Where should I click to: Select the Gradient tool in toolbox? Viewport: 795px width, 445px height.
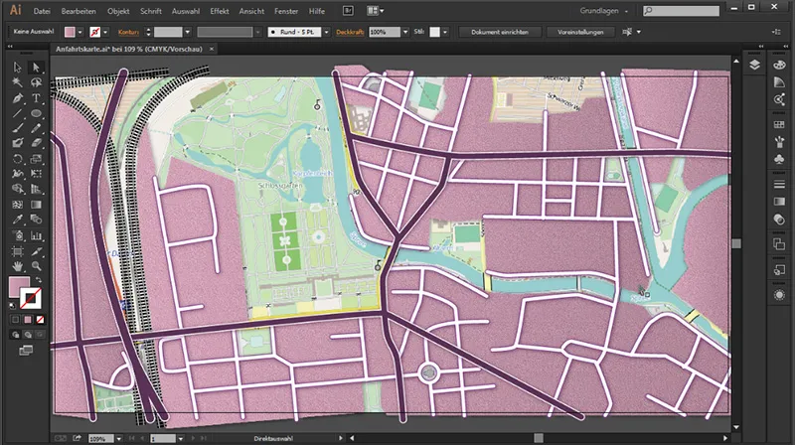click(x=36, y=205)
